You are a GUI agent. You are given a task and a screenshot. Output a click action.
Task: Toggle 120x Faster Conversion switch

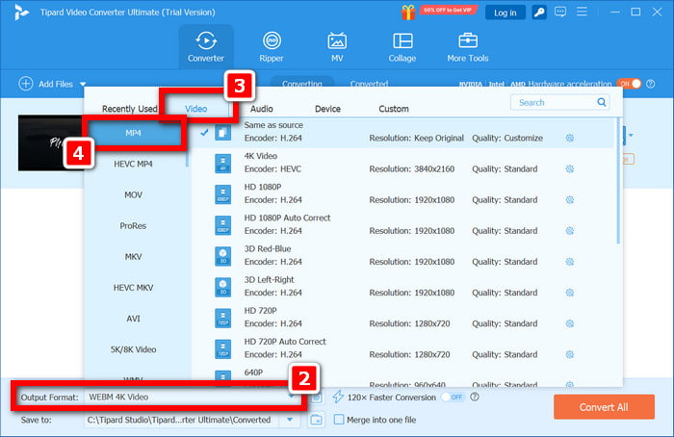point(453,397)
